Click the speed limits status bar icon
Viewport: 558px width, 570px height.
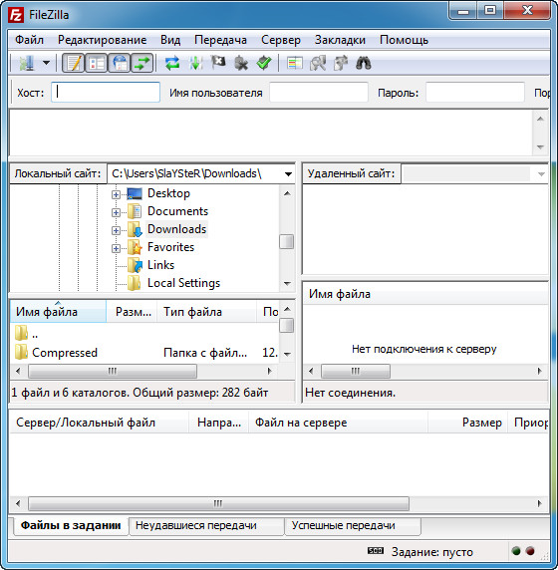click(376, 551)
